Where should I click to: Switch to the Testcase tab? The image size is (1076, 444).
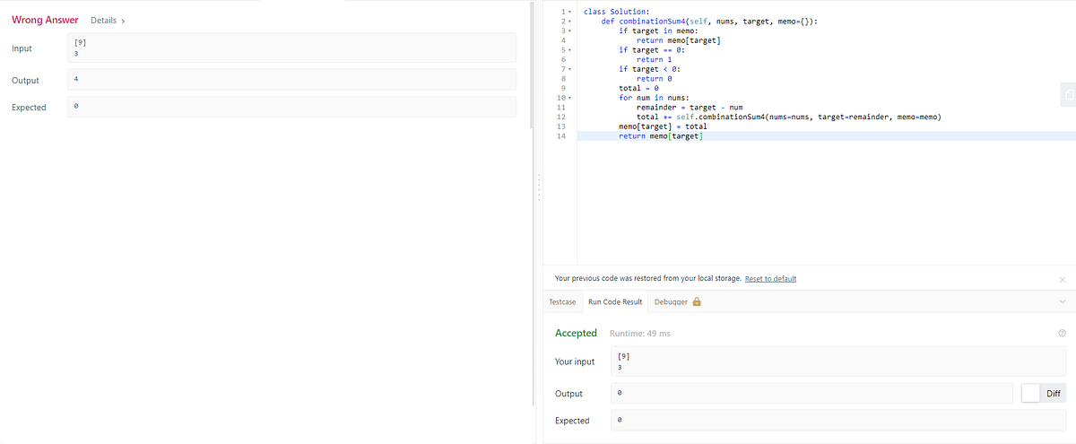[562, 302]
